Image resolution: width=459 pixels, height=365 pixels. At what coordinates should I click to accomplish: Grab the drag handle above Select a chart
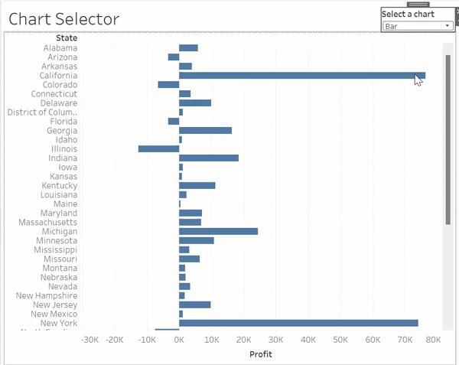418,5
